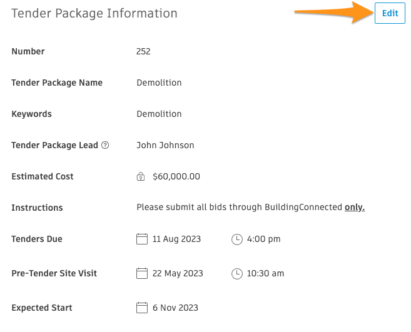The width and height of the screenshot is (411, 332).
Task: Click the Estimated Cost lock icon
Action: coord(141,176)
